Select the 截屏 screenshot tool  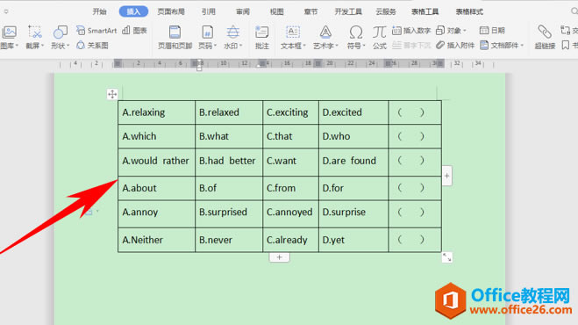[35, 32]
